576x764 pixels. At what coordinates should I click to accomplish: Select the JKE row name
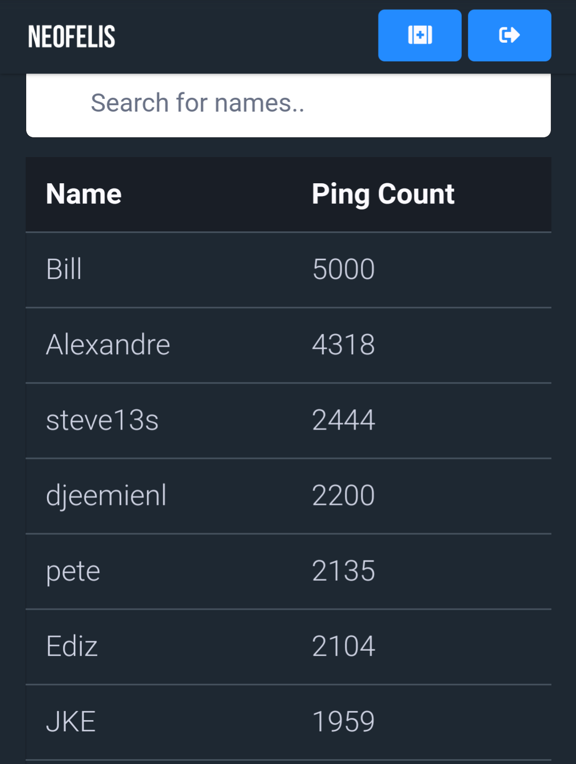tap(71, 722)
